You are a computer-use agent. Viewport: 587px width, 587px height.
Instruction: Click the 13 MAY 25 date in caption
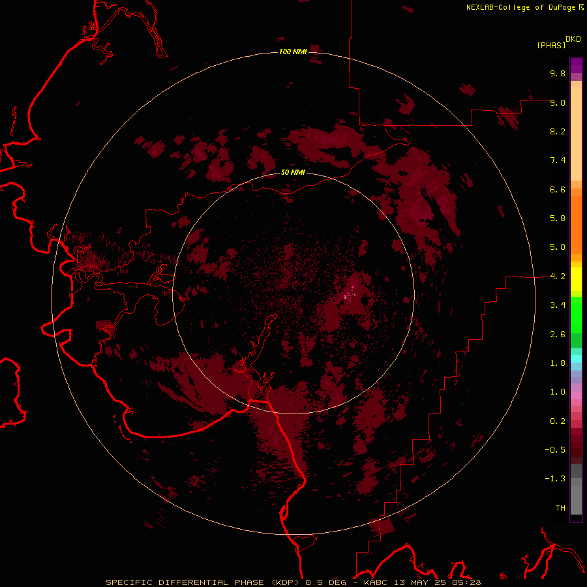click(419, 582)
